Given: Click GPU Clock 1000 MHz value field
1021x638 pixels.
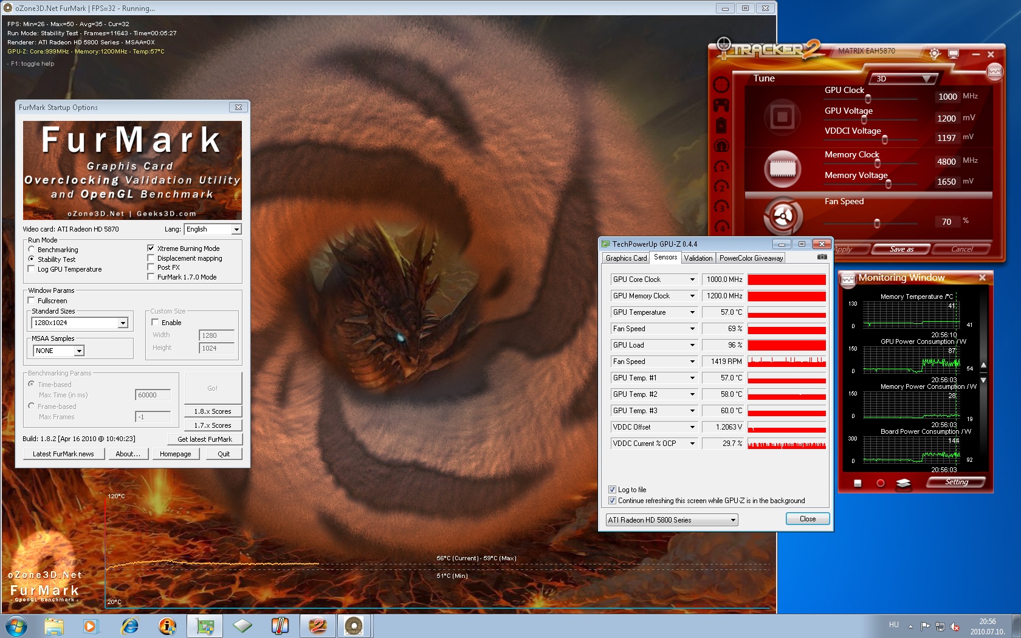Looking at the screenshot, I should (x=947, y=97).
